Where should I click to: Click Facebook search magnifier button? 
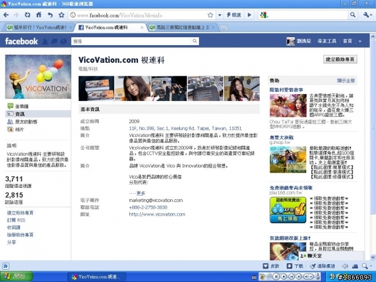[x=194, y=41]
